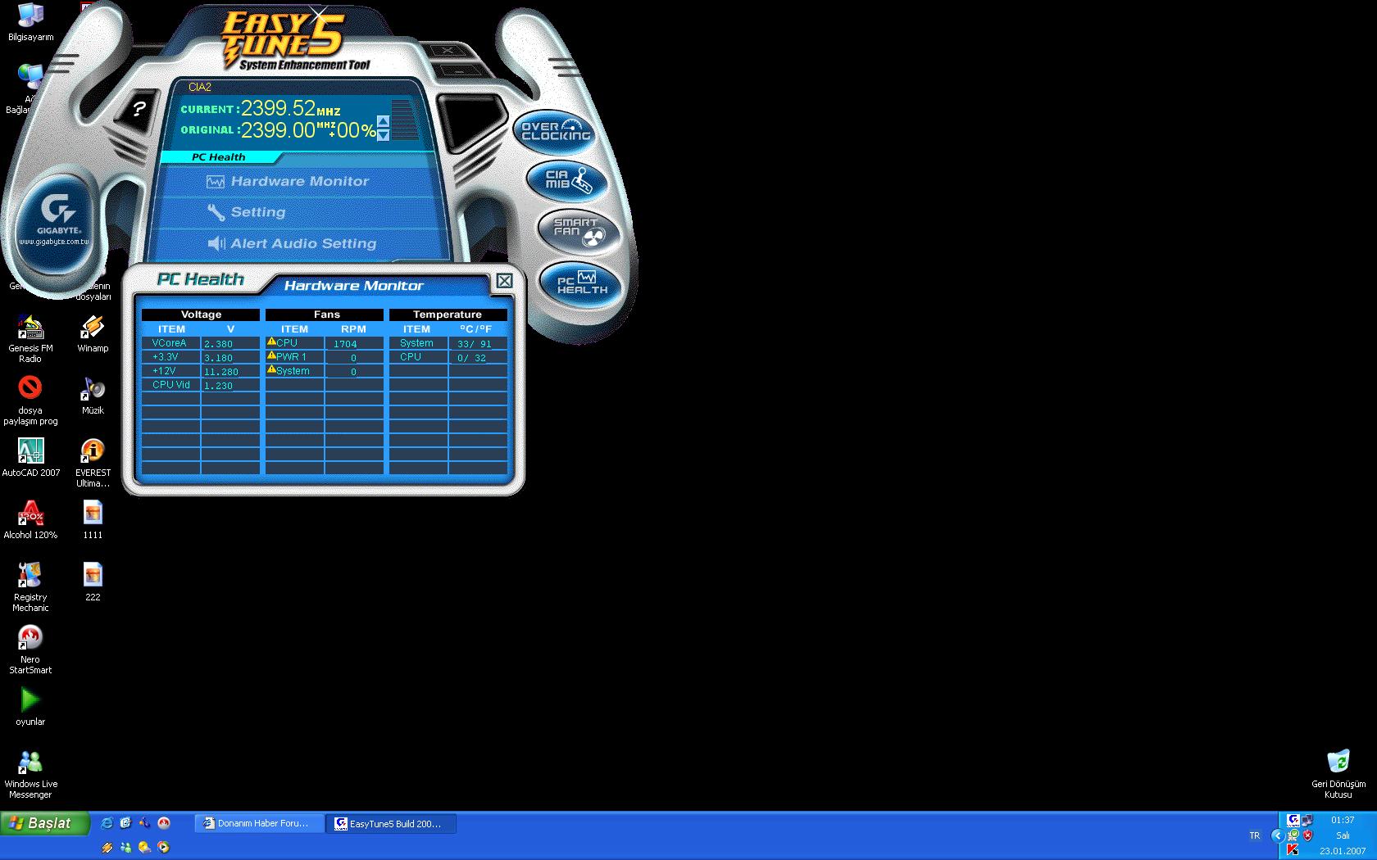Click the current frequency 2399.52 MHz readout
Viewport: 1377px width, 860px height.
290,108
